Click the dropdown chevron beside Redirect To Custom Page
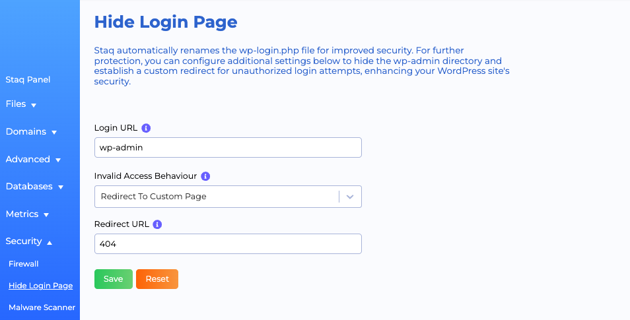 (x=350, y=197)
